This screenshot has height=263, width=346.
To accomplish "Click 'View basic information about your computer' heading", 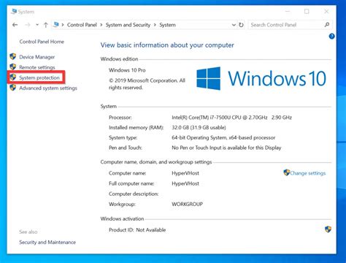I will coord(167,45).
